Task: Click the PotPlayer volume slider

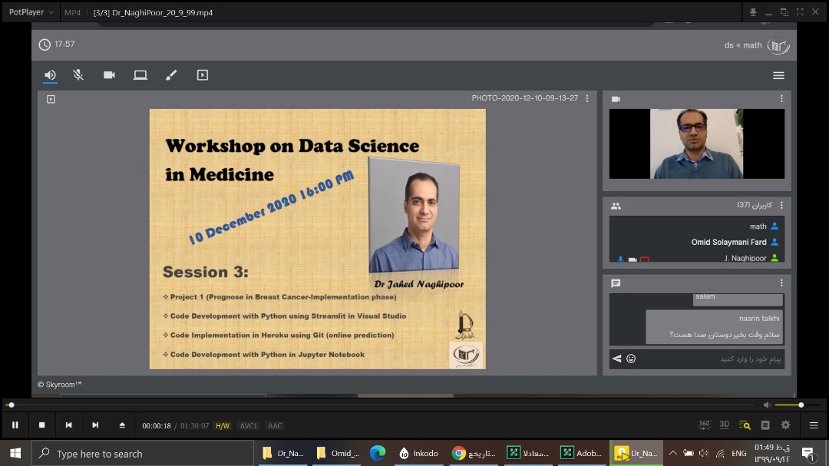Action: coord(789,405)
